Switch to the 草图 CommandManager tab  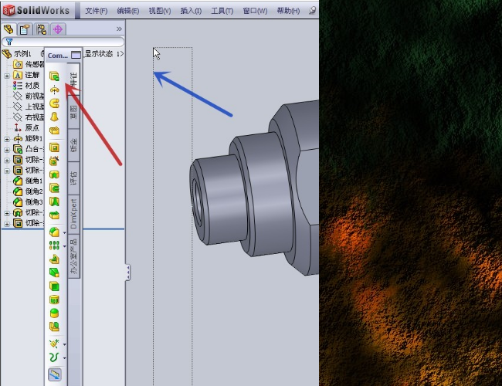coord(74,112)
